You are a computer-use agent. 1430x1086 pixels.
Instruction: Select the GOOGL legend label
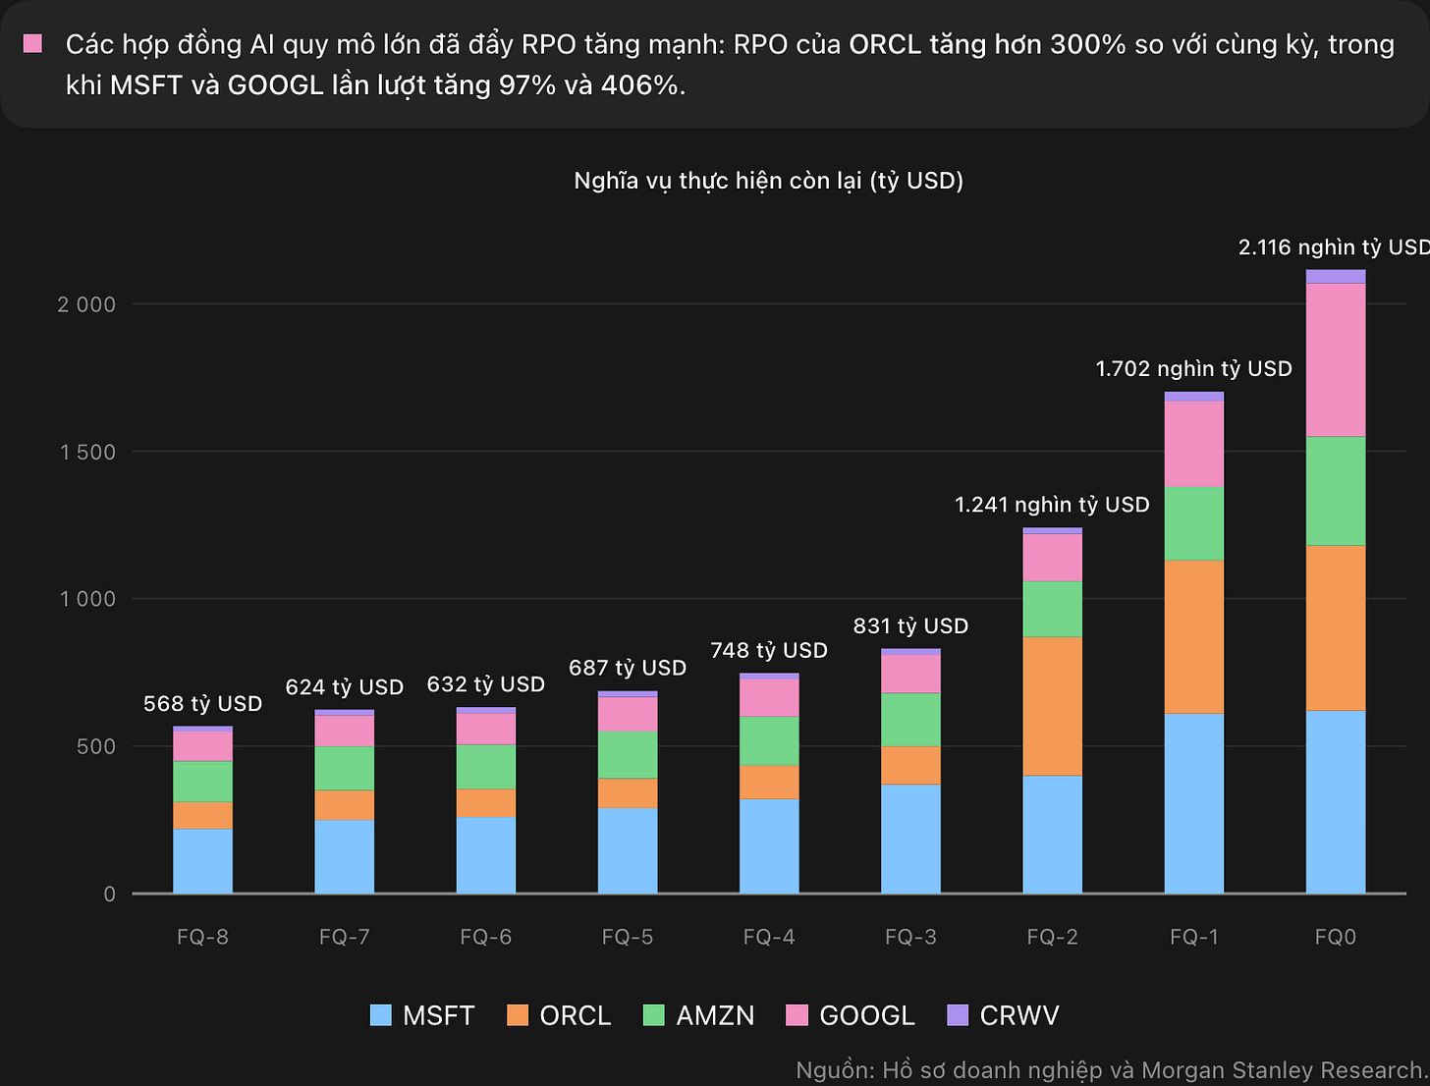tap(867, 1015)
